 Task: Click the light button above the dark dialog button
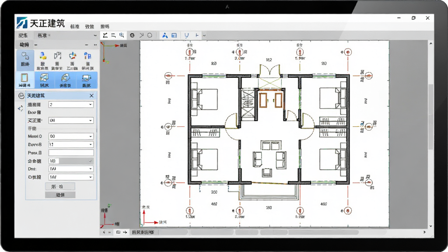tap(60, 186)
